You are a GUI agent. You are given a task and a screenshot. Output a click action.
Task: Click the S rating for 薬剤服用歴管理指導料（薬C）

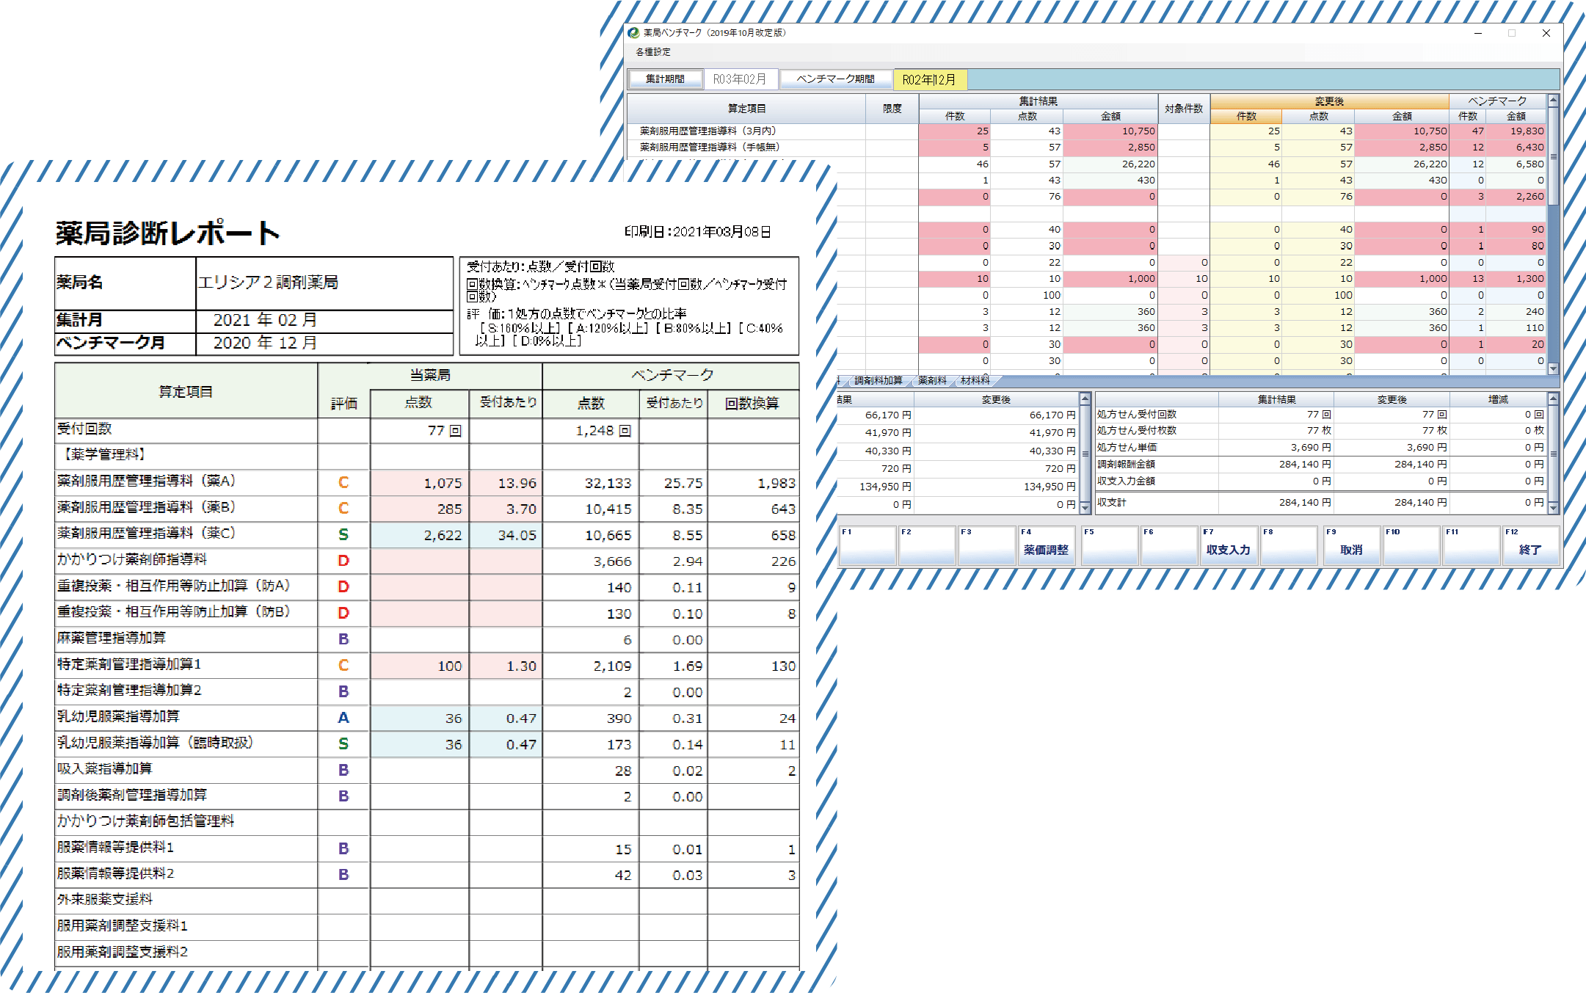(x=343, y=534)
